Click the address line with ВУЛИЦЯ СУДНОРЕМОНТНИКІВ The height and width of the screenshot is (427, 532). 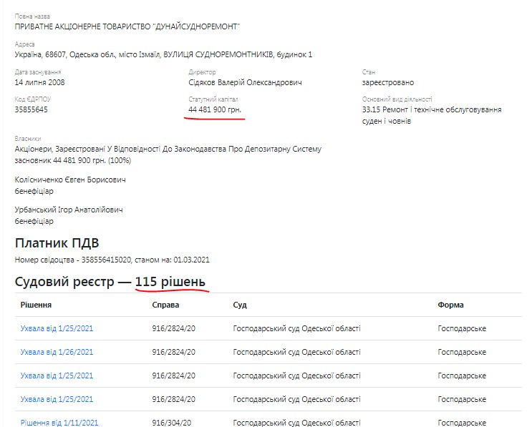[x=163, y=55]
